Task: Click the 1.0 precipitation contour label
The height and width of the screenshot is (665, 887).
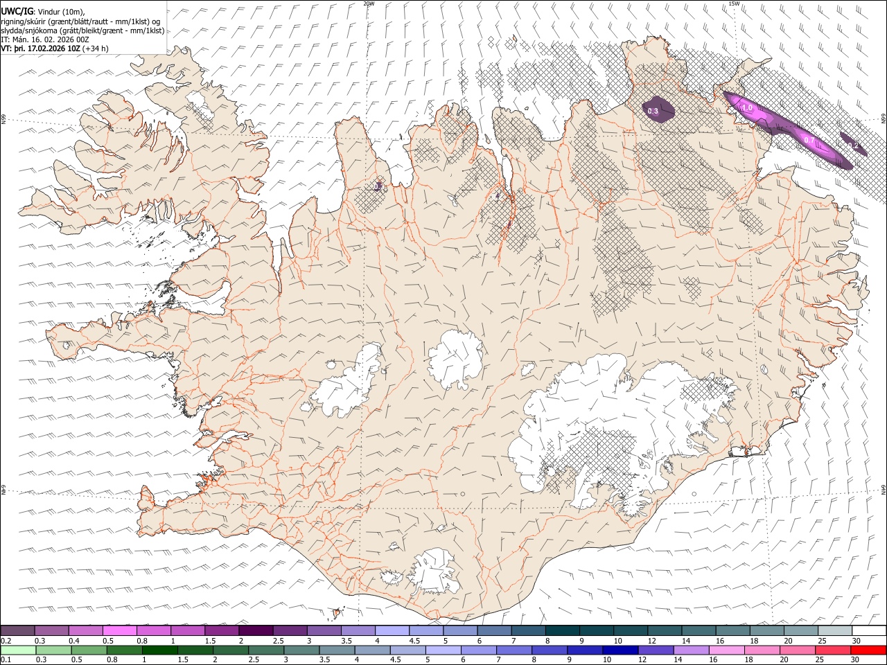Action: [x=747, y=108]
